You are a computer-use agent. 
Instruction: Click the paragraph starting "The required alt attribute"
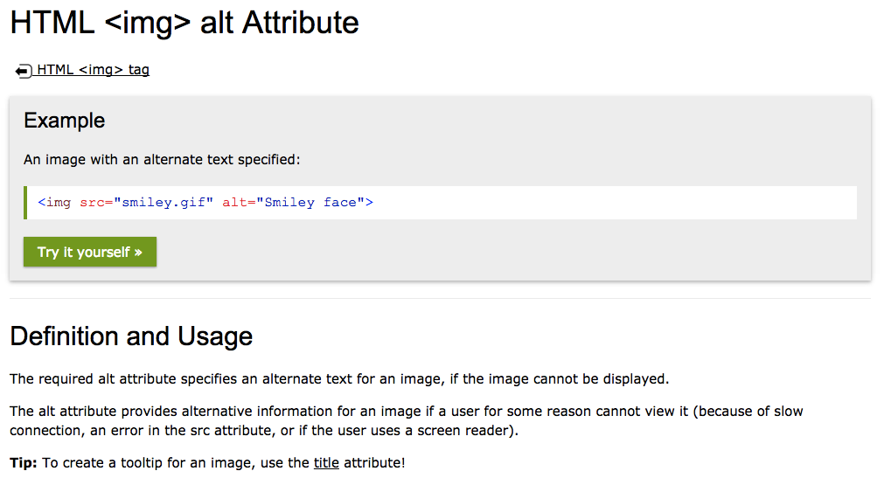coord(338,379)
